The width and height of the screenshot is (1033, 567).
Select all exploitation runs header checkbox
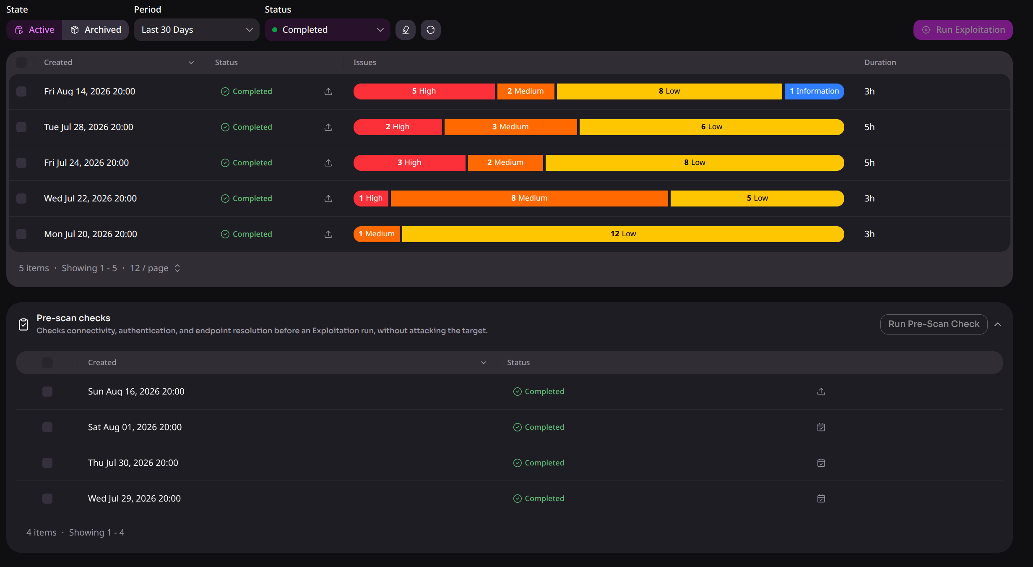(x=21, y=63)
